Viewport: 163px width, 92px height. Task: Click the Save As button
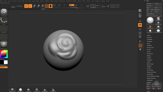(158, 4)
